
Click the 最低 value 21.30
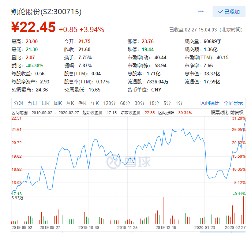(32, 49)
